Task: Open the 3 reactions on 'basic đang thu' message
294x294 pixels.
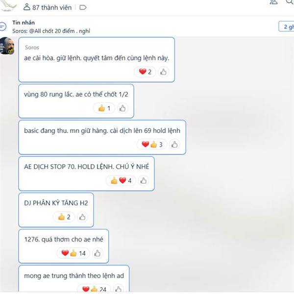Action: click(x=152, y=145)
